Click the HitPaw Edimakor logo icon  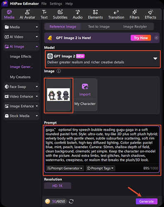pos(5,3)
